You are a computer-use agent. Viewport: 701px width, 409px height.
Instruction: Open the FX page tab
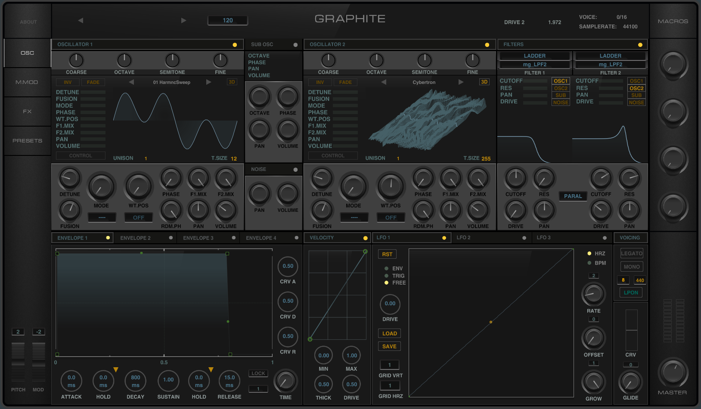pyautogui.click(x=27, y=112)
